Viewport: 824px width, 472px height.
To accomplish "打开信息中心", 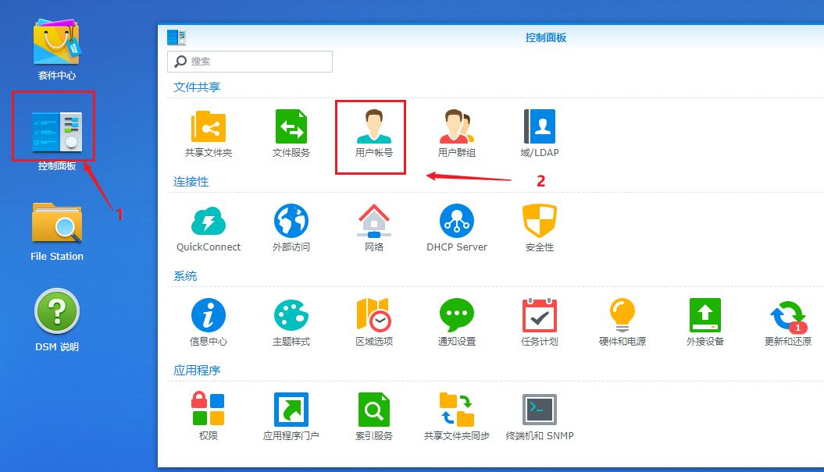I will (209, 320).
